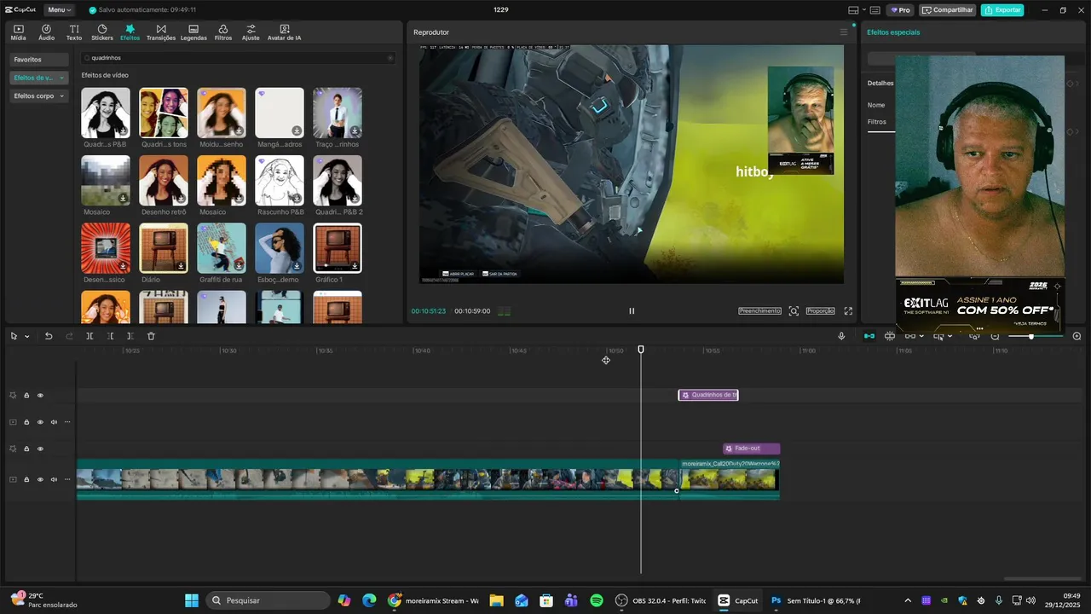The image size is (1091, 614).
Task: Open the Transições panel
Action: (x=161, y=32)
